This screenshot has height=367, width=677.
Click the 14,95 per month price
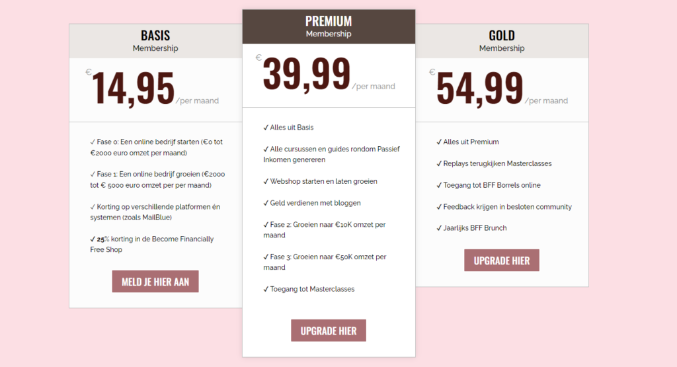tap(134, 89)
